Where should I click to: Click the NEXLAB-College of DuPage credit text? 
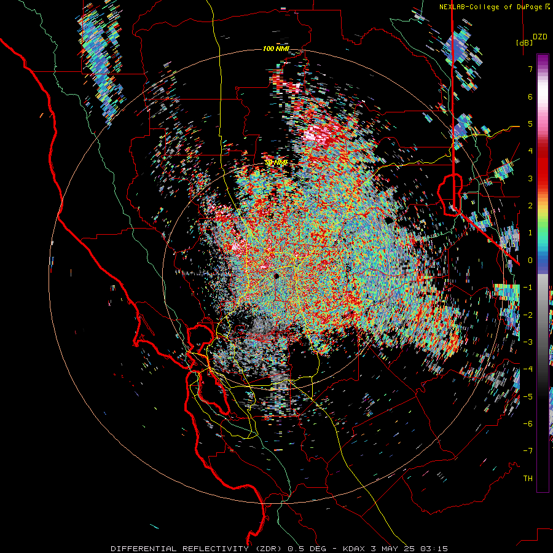pos(494,7)
